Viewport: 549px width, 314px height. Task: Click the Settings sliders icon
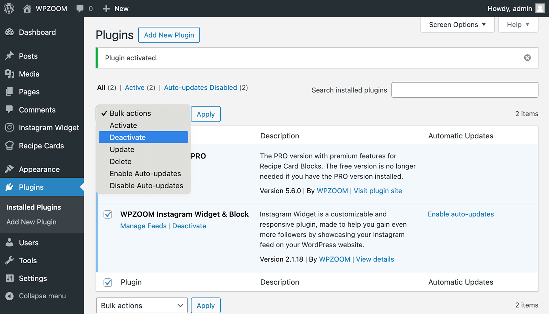tap(10, 278)
